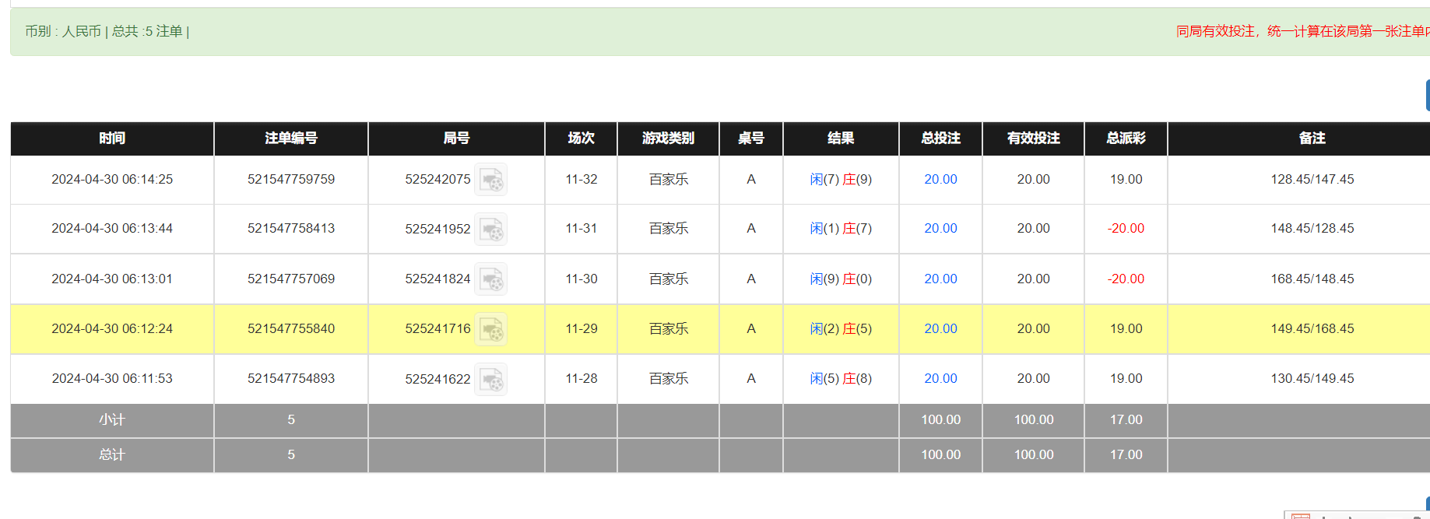Viewport: 1430px width, 519px height.
Task: Click total bet 20.00 link for round 11-30
Action: click(x=940, y=279)
